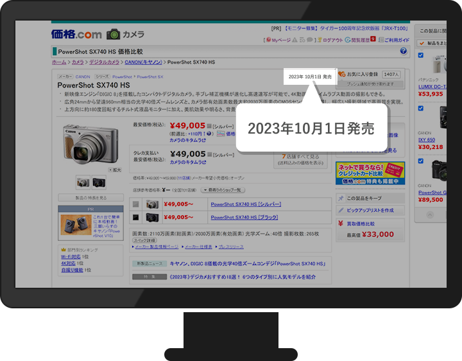
Task: Click the PowerShot SX series link
Action: pos(150,76)
